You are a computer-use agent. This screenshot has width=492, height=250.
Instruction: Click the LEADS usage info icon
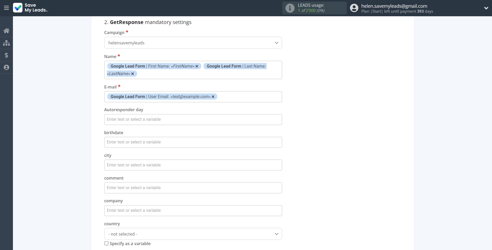click(x=290, y=8)
